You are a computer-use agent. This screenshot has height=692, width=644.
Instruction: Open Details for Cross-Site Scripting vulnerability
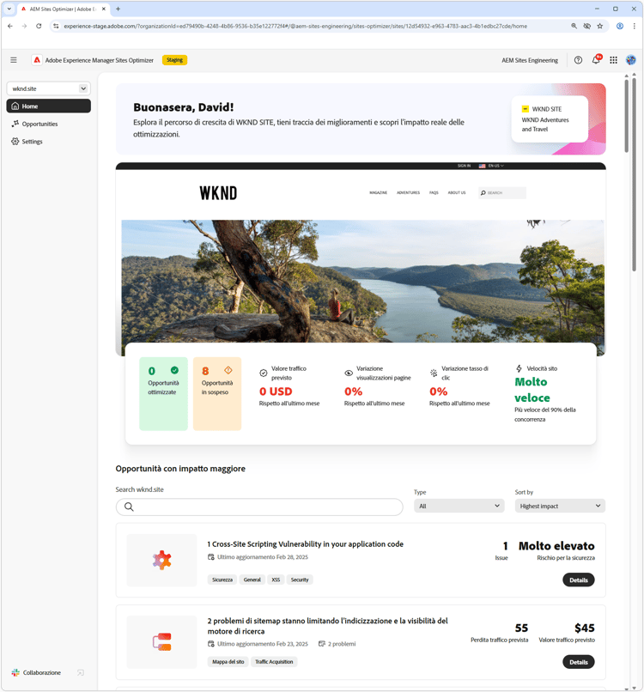click(x=578, y=580)
